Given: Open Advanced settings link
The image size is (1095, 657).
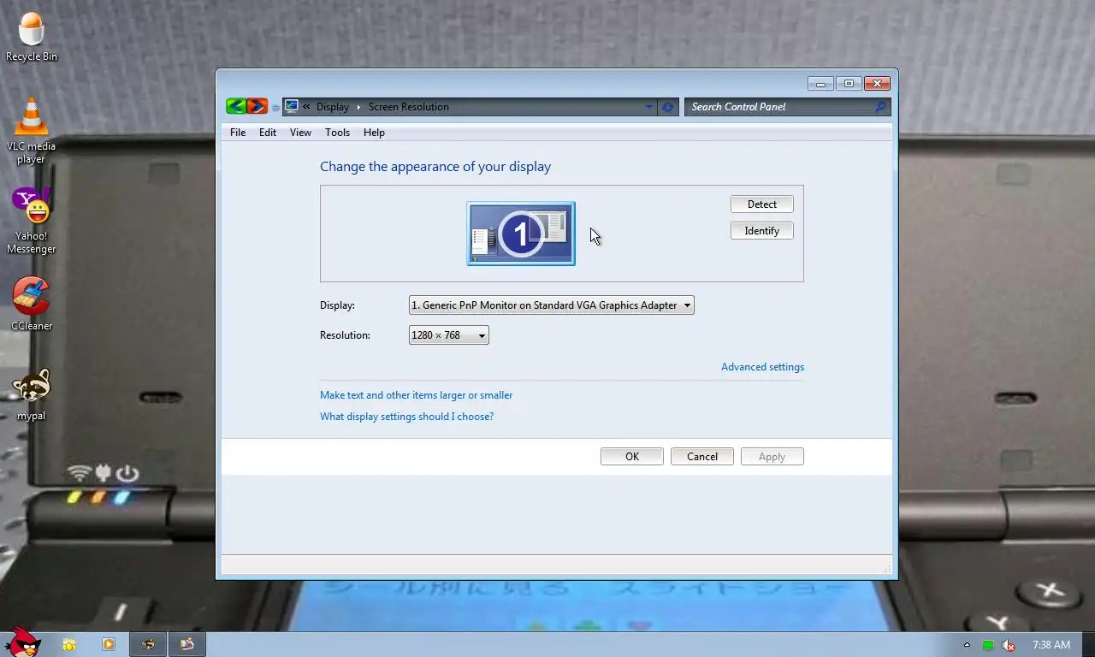Looking at the screenshot, I should point(762,367).
